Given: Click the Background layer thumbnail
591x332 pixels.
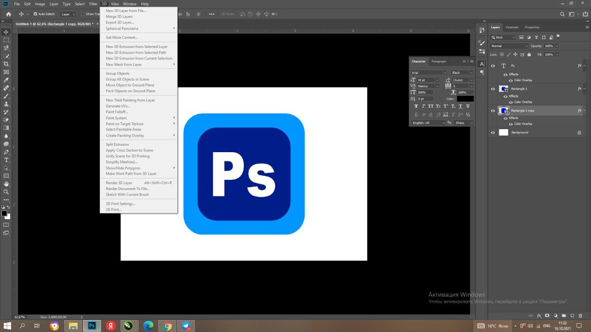Looking at the screenshot, I should pos(504,132).
